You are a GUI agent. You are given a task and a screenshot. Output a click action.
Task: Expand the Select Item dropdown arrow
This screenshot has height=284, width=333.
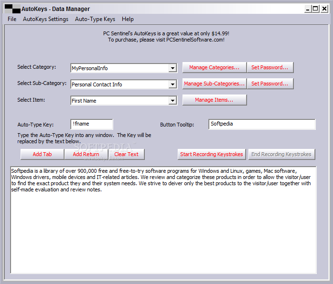click(172, 101)
